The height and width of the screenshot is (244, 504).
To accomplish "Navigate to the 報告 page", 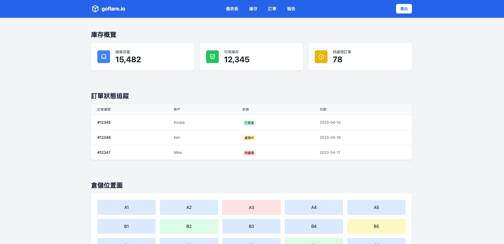I will point(291,9).
